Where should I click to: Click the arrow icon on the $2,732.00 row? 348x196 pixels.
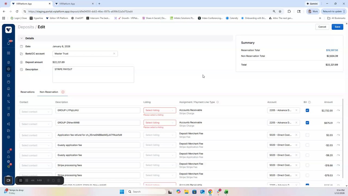338,111
